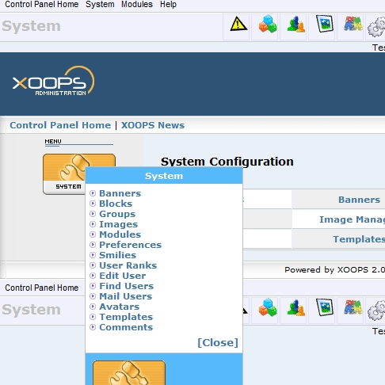The image size is (385, 385).
Task: Choose Templates in the System popup menu
Action: [126, 317]
